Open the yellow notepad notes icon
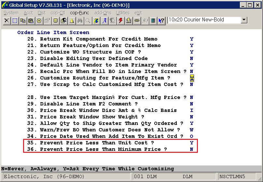The image size is (263, 182). 56,21
